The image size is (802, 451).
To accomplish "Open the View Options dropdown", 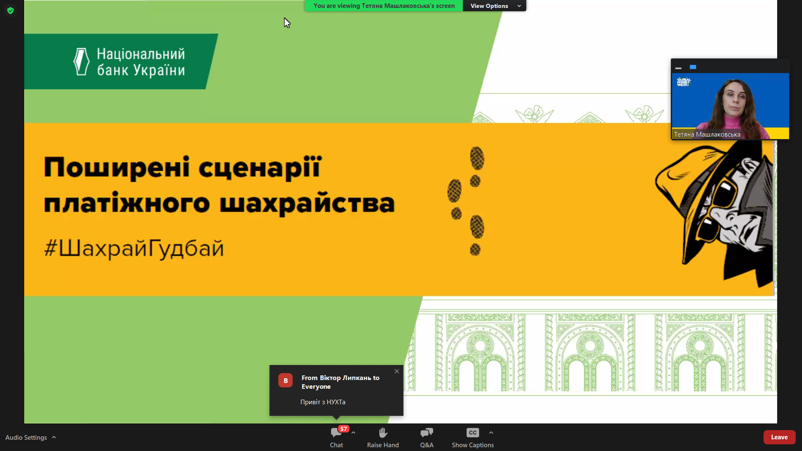I will click(494, 5).
